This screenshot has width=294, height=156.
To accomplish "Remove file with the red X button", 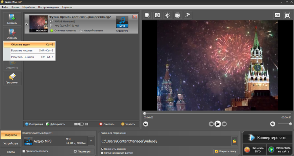I will pos(135,17).
